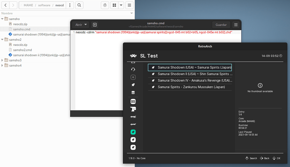
Task: Open the database stack icon in RetroArch
Action: pos(133,92)
